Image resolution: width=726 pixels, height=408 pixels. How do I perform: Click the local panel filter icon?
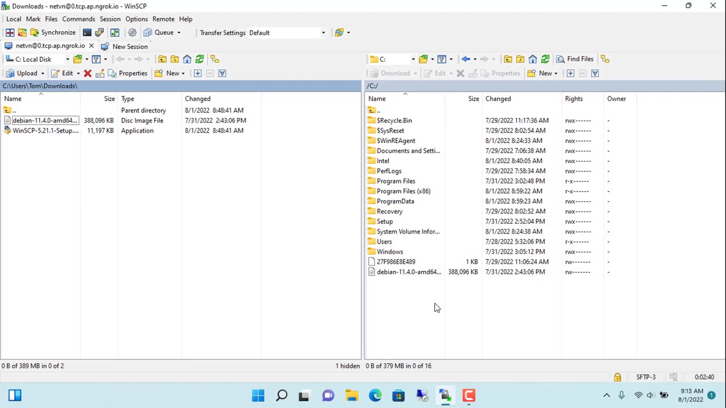[96, 59]
